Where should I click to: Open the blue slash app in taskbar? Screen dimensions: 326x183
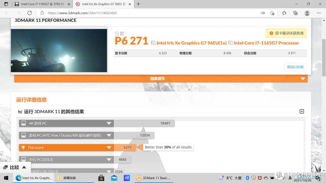pyautogui.click(x=126, y=178)
